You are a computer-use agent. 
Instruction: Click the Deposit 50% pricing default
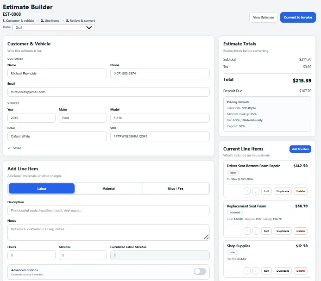(x=236, y=126)
